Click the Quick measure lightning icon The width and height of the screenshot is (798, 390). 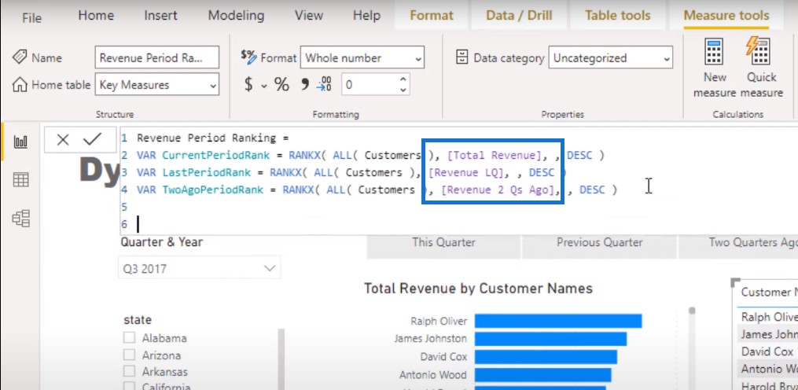point(759,53)
